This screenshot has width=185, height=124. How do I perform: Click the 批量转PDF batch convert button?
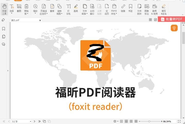pos(172,19)
